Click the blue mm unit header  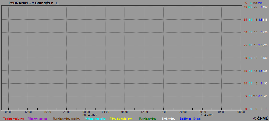260,3
